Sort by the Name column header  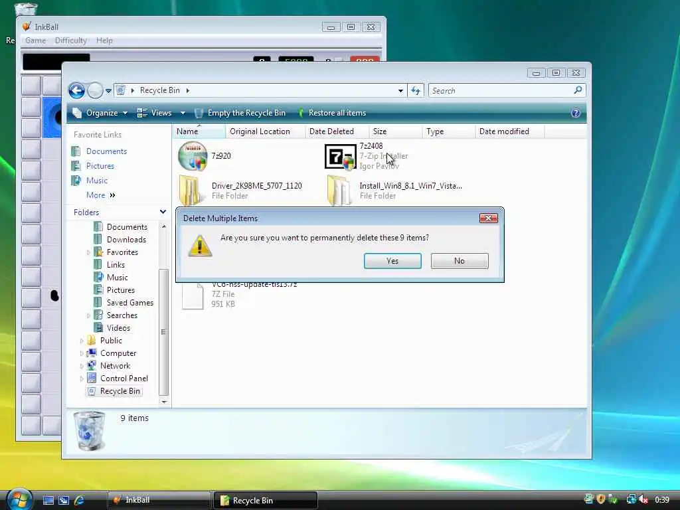click(x=199, y=131)
